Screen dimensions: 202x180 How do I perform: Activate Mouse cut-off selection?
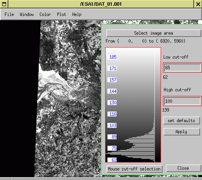tap(134, 169)
